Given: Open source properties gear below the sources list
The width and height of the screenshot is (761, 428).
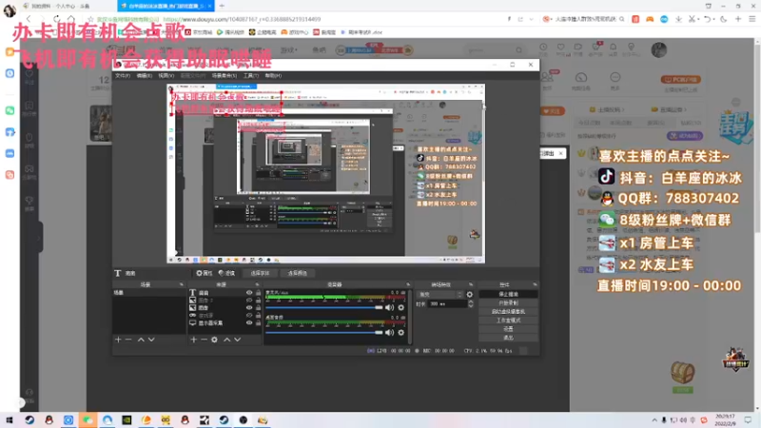Looking at the screenshot, I should [215, 340].
